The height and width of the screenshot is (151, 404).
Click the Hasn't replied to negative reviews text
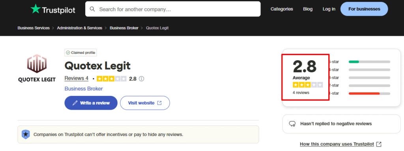(336, 124)
